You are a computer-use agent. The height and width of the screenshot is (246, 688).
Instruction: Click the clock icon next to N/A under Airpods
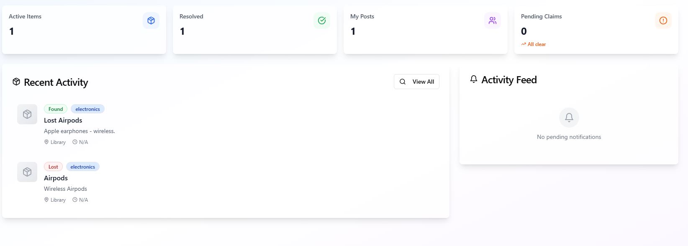(74, 200)
